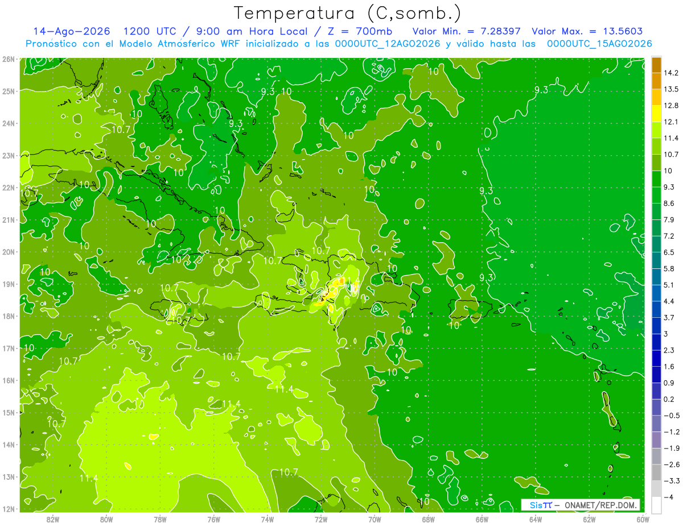
Task: Pick the yellow colorbar swatch between 12.1 and 12.8
Action: pos(656,114)
